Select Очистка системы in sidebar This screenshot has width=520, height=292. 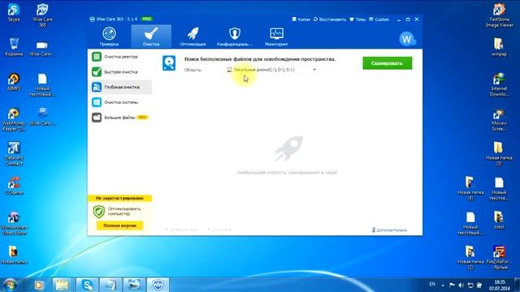(120, 102)
